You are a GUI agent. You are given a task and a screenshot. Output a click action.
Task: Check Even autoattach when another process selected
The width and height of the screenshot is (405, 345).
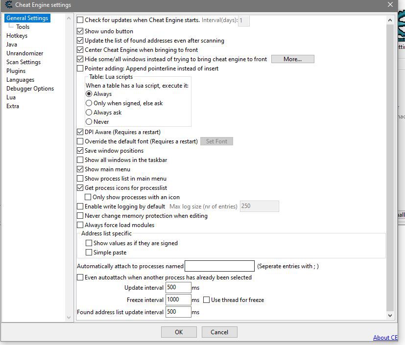point(80,277)
